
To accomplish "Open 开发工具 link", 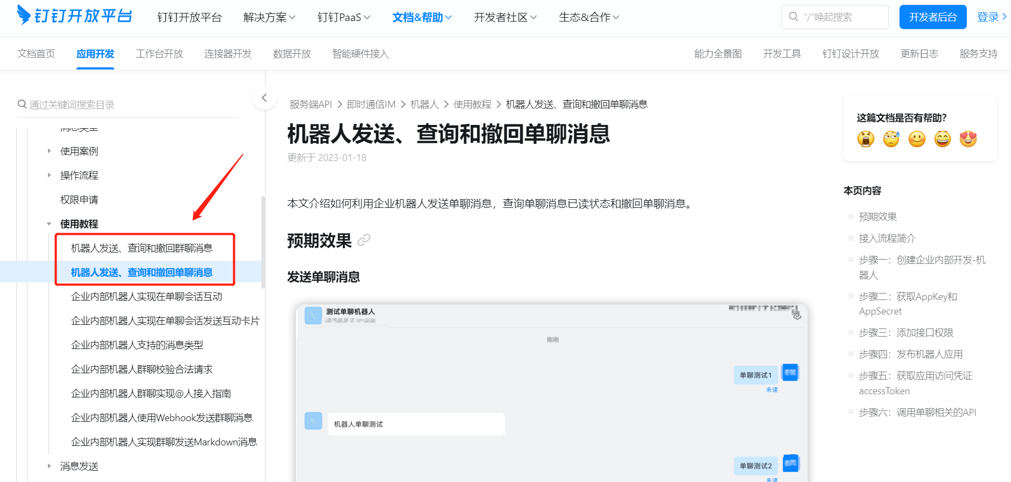I will point(782,53).
